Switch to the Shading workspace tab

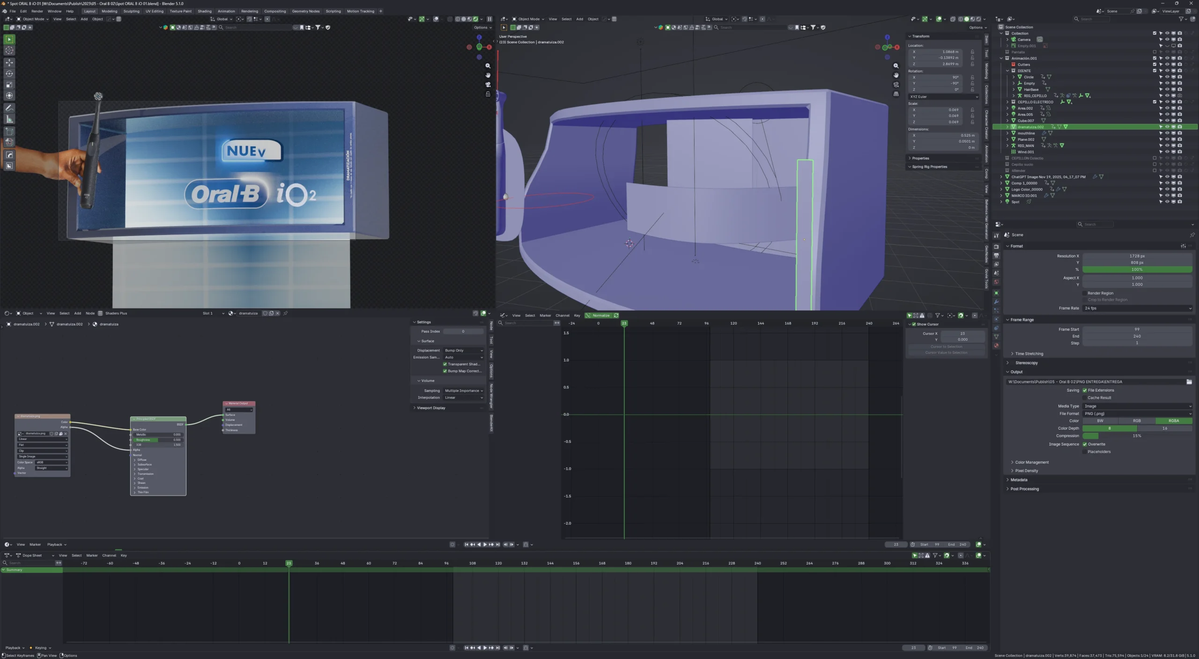coord(205,11)
